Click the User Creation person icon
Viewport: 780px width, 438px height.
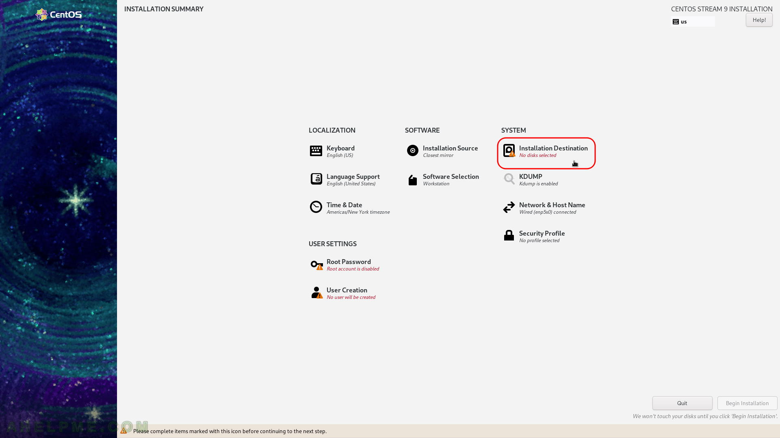(316, 293)
